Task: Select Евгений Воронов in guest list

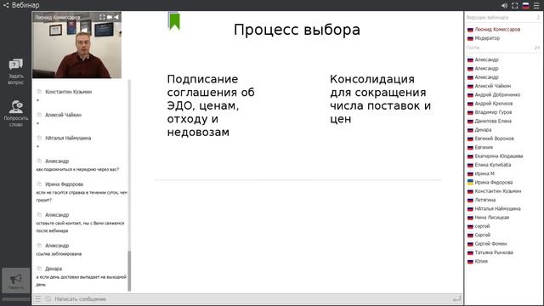Action: 494,139
